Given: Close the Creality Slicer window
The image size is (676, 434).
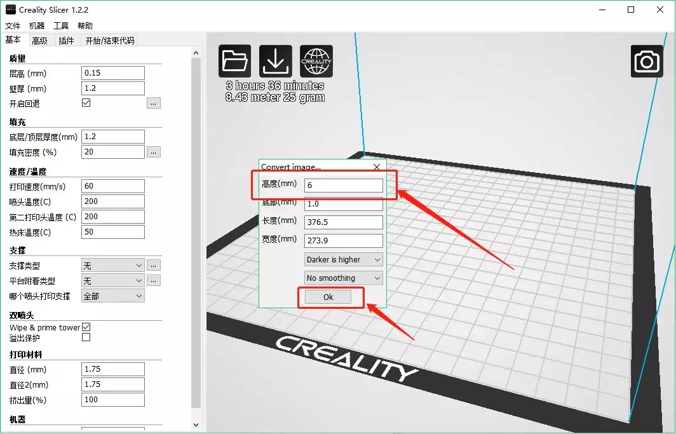Looking at the screenshot, I should click(660, 10).
